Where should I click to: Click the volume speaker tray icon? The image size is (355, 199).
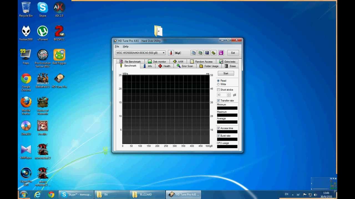point(315,195)
